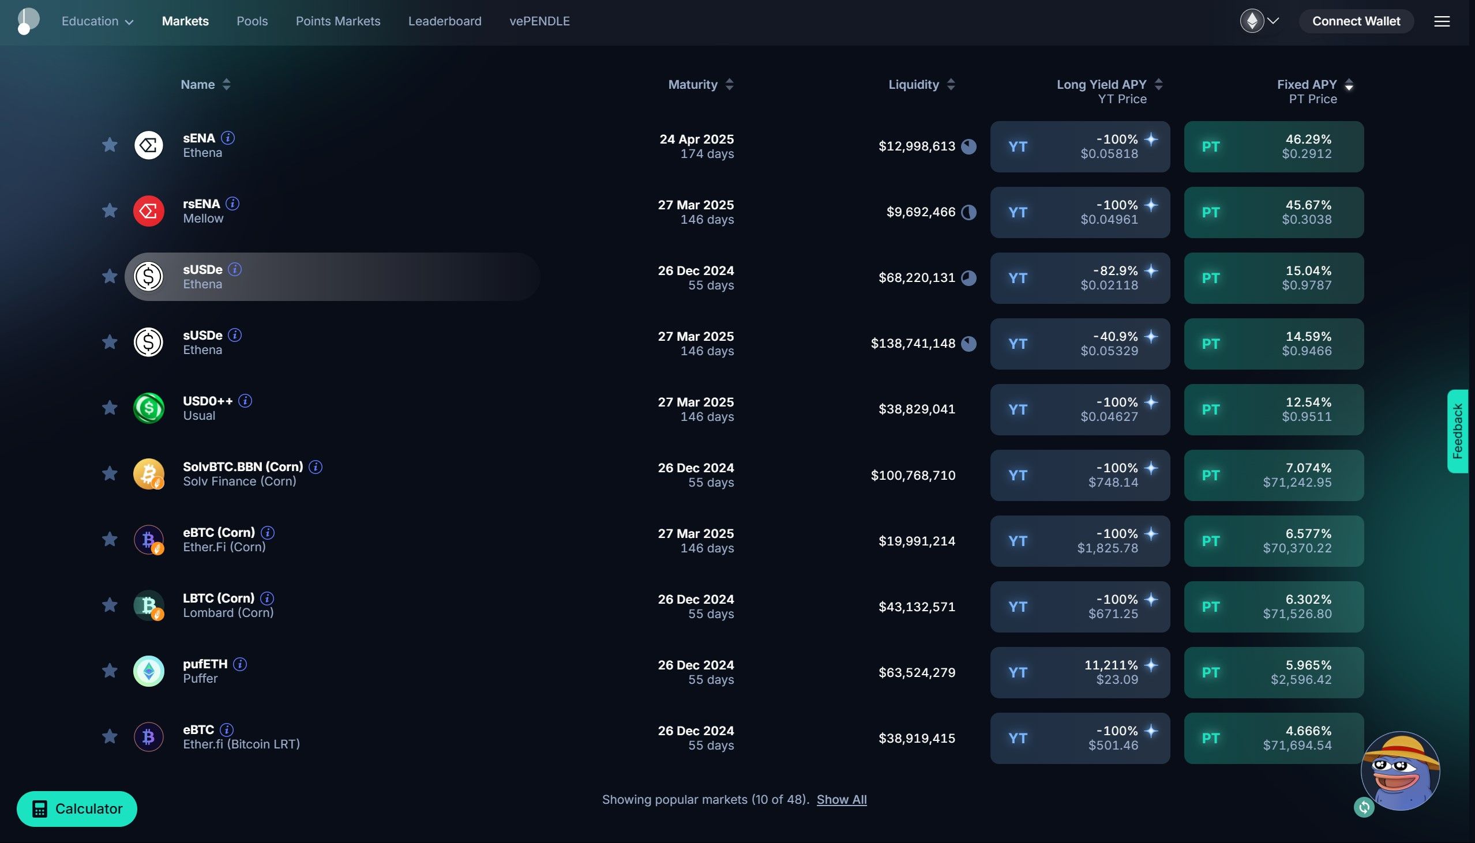Star the eBTC Bitcoin LRT market
This screenshot has width=1475, height=843.
110,736
